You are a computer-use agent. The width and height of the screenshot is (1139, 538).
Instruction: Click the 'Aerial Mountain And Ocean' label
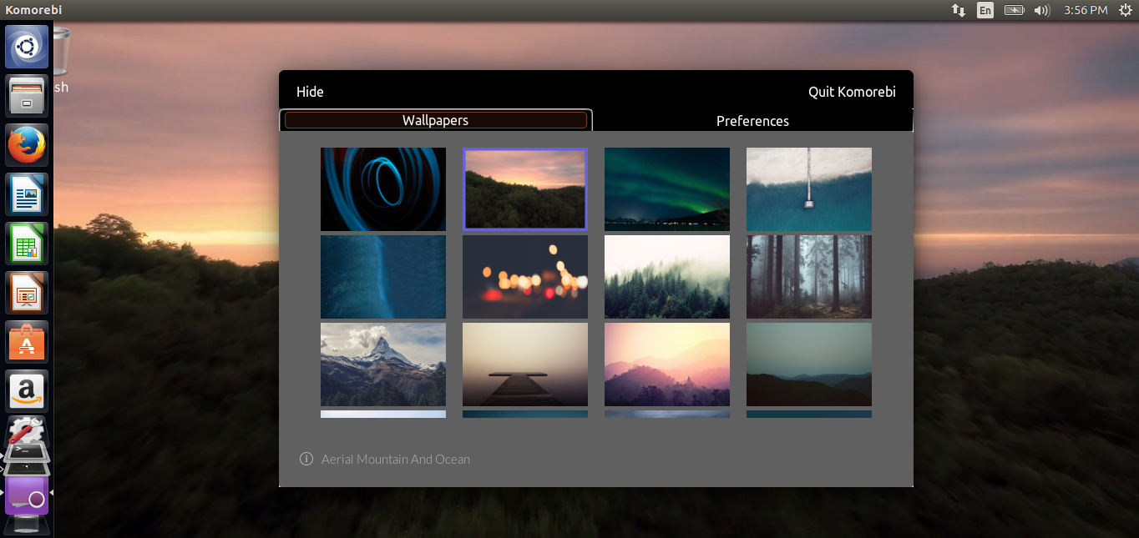click(396, 459)
